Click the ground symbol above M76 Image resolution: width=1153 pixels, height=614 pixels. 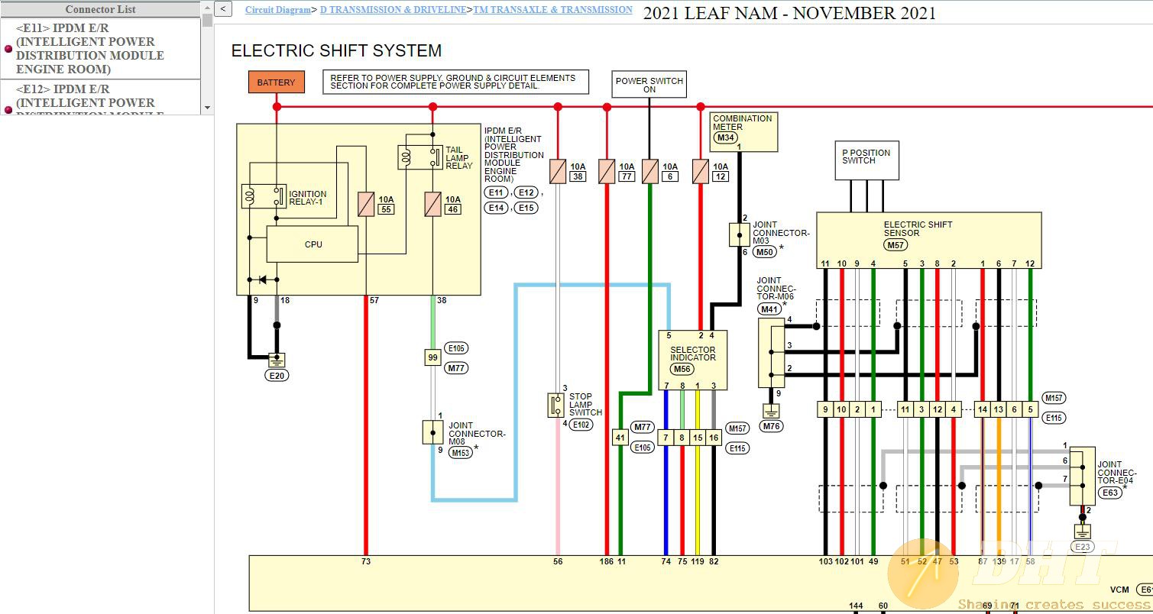(x=772, y=412)
